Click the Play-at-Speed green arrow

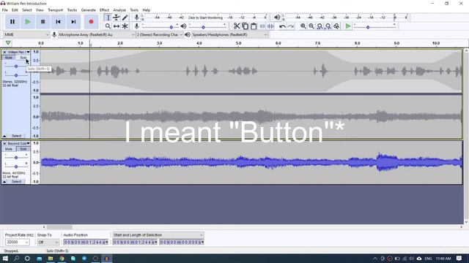[x=347, y=26]
